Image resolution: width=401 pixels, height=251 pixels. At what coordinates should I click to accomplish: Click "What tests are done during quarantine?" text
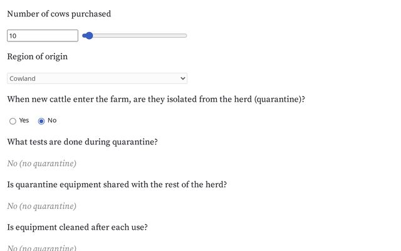(x=82, y=142)
